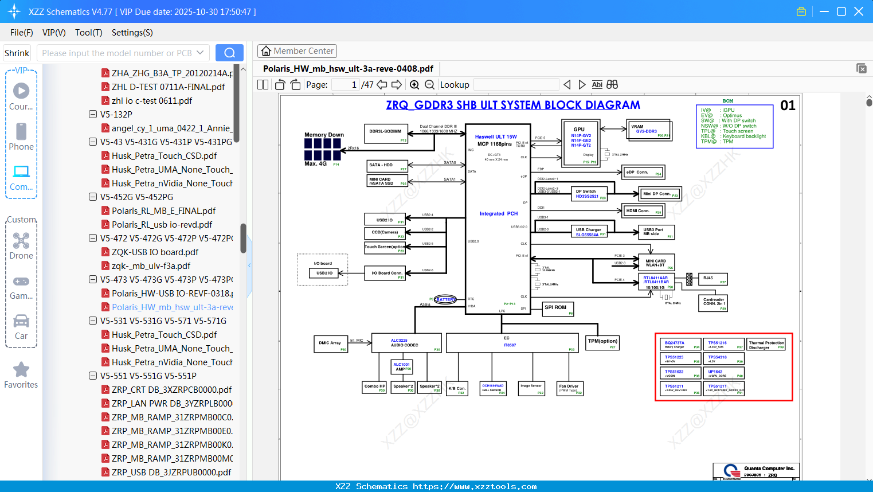The image size is (873, 492).
Task: Collapse V5-531 V5-531G V5-571 folder
Action: (x=93, y=321)
